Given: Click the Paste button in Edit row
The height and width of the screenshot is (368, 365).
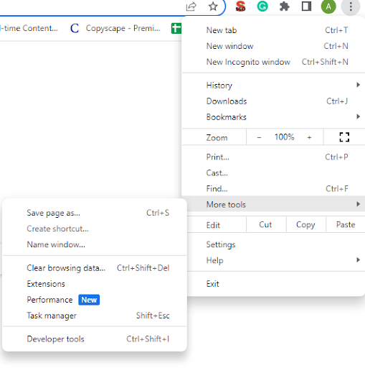Looking at the screenshot, I should [346, 225].
